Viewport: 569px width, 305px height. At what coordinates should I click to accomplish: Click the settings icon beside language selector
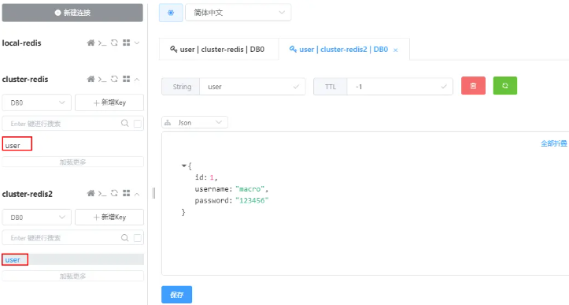tap(171, 13)
